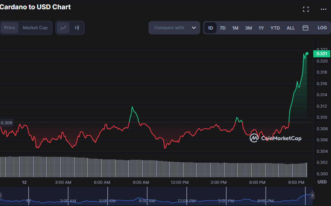Click the 0.316 price axis label

[x=322, y=84]
